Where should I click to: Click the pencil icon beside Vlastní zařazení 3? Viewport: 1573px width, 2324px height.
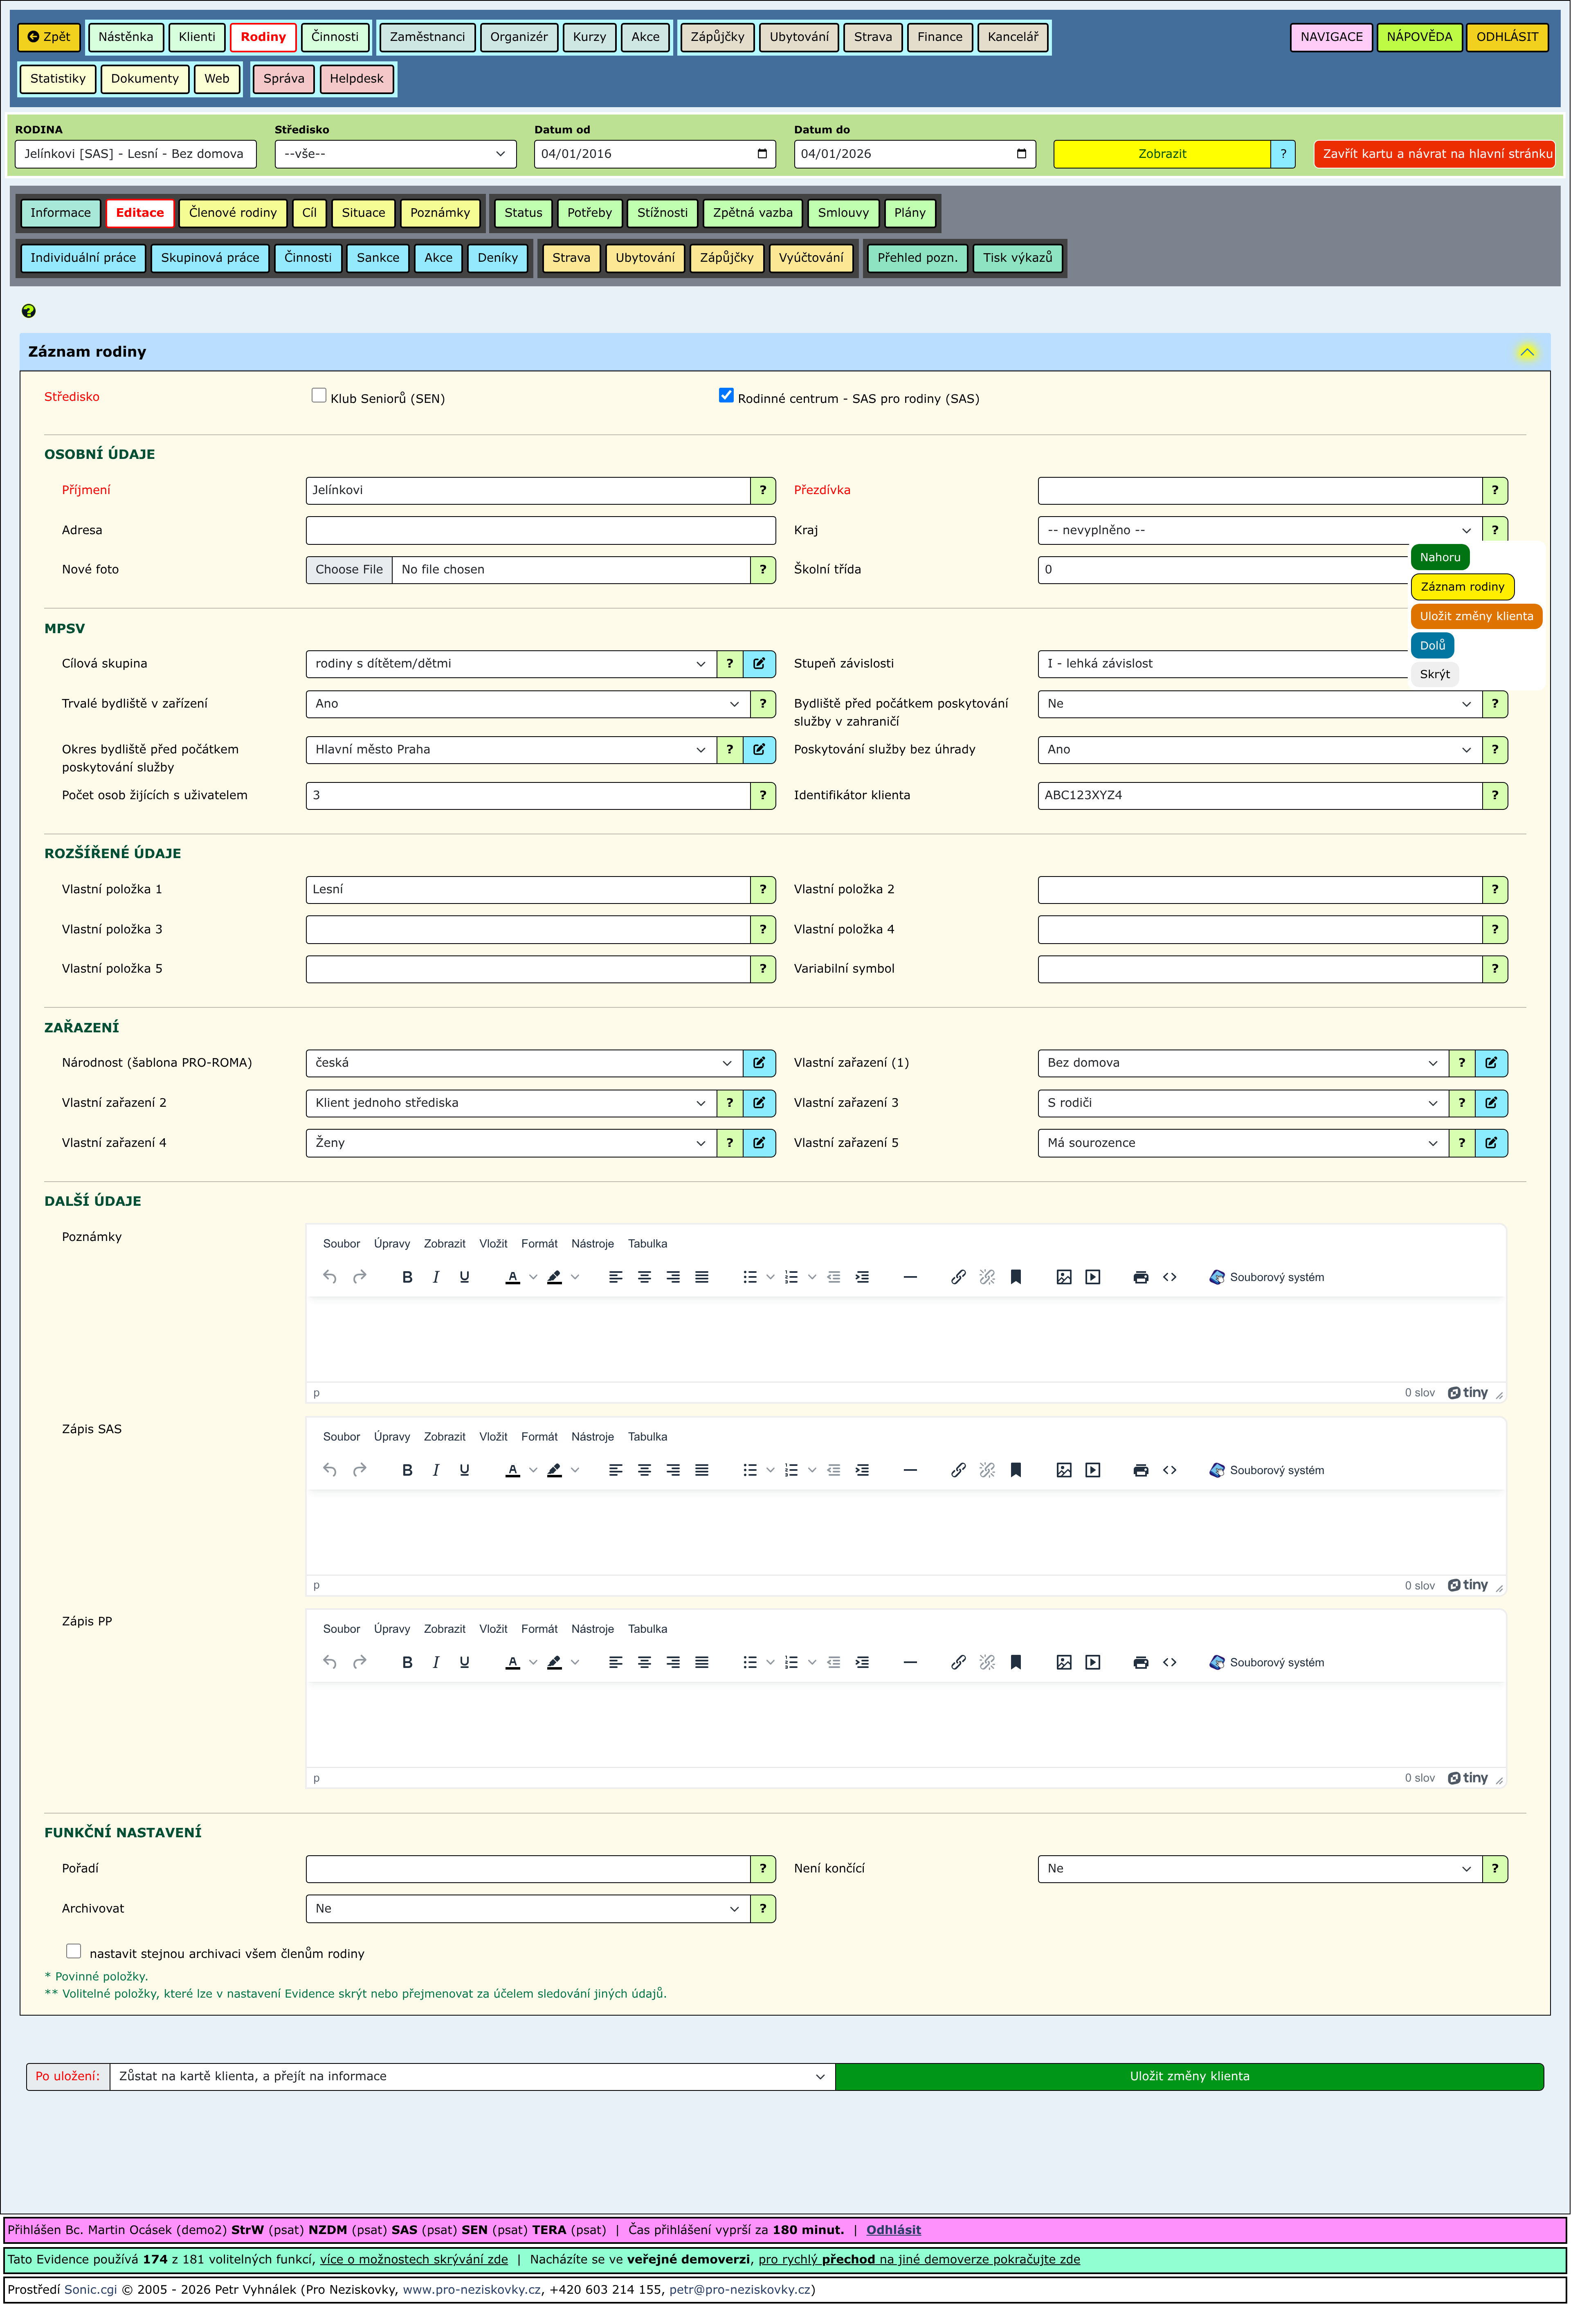click(x=1492, y=1103)
